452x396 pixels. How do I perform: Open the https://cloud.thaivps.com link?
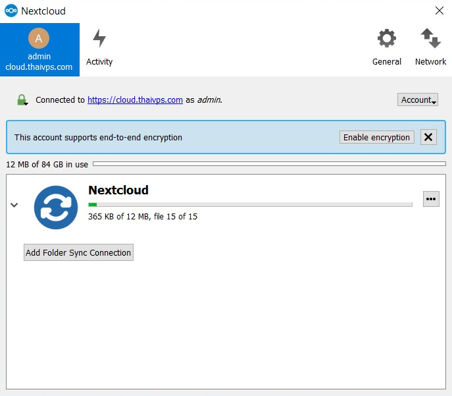[135, 100]
